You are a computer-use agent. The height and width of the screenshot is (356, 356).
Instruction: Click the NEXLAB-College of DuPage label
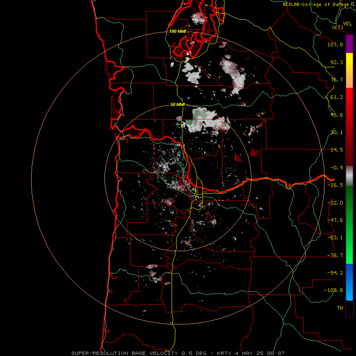(316, 4)
